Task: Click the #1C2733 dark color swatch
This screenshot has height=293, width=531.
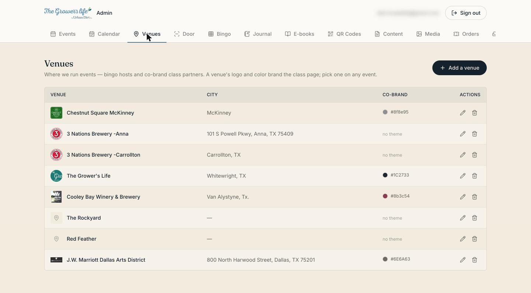Action: (x=385, y=175)
